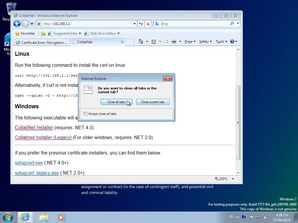This screenshot has height=223, width=298.
Task: Click the Refresh page icon
Action: 141,24
